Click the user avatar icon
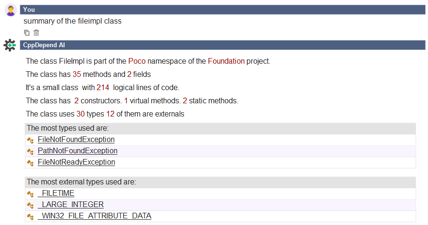The image size is (428, 225). click(11, 10)
